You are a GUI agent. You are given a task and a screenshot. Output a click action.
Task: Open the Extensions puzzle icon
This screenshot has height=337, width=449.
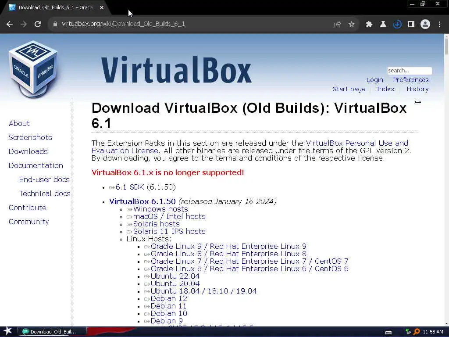pos(369,25)
